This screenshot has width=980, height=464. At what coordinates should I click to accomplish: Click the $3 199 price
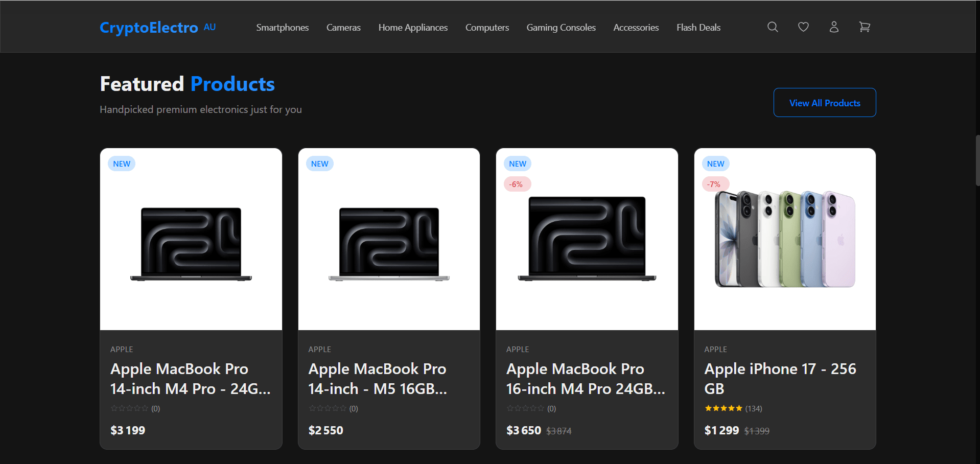(128, 430)
